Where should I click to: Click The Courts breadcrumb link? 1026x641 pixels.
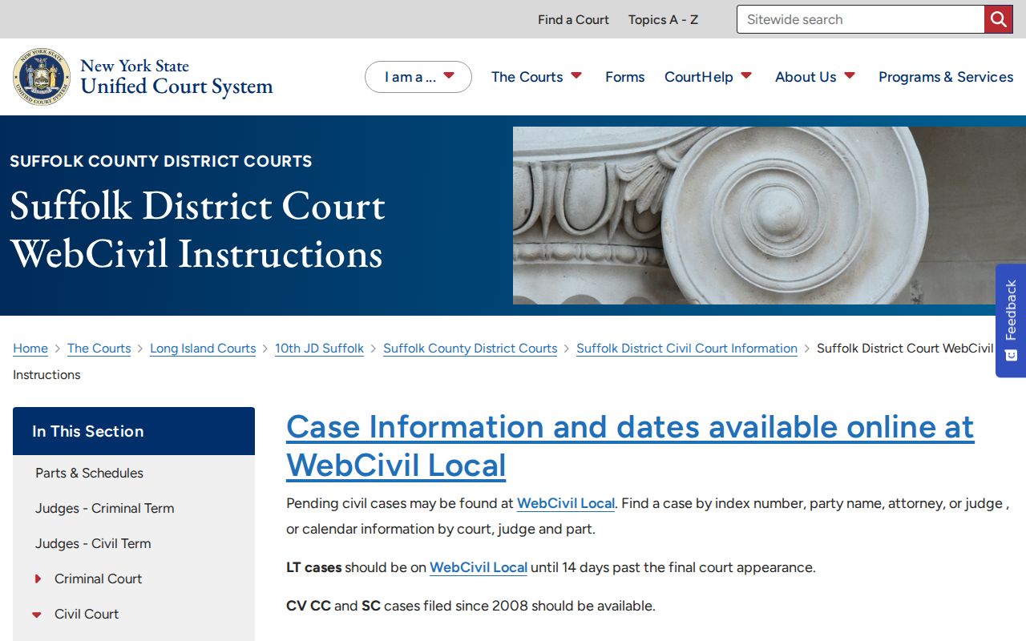(99, 349)
